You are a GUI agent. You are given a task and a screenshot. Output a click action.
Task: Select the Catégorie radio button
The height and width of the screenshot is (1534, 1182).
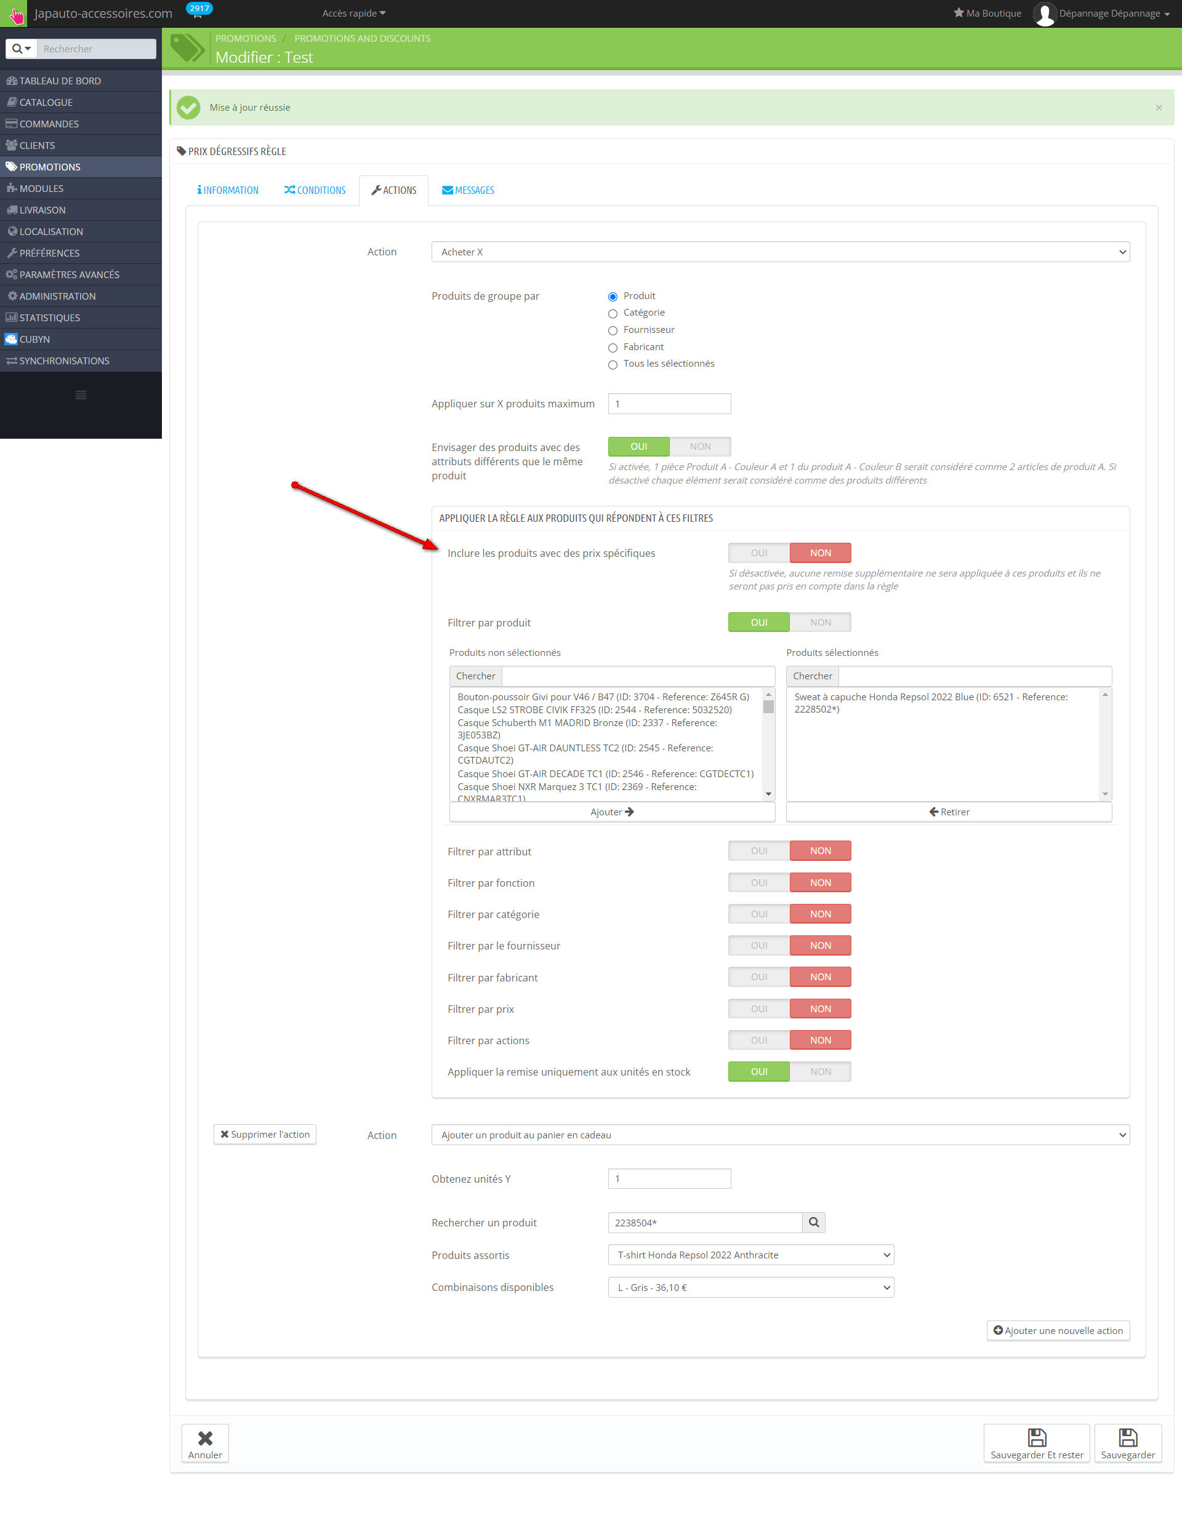[613, 313]
